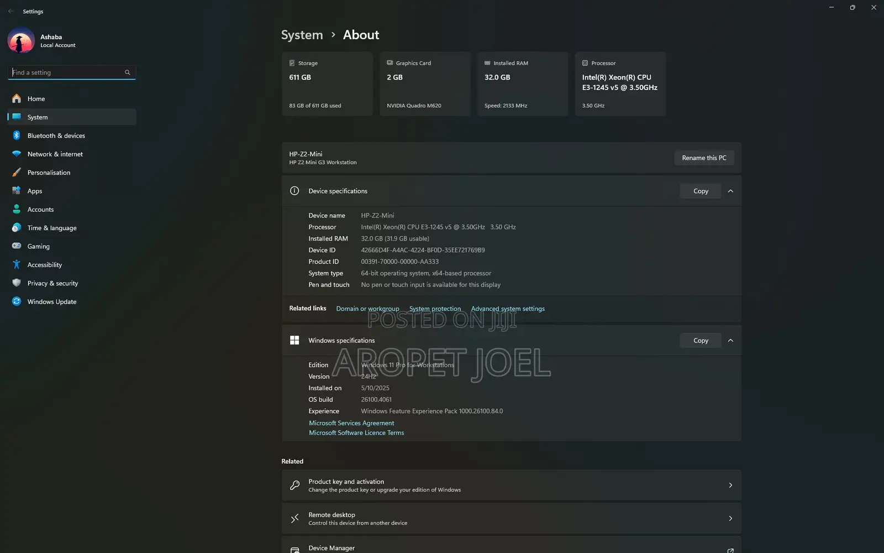Click the System breadcrumb link
Screen dimensions: 884x553
(x=302, y=35)
